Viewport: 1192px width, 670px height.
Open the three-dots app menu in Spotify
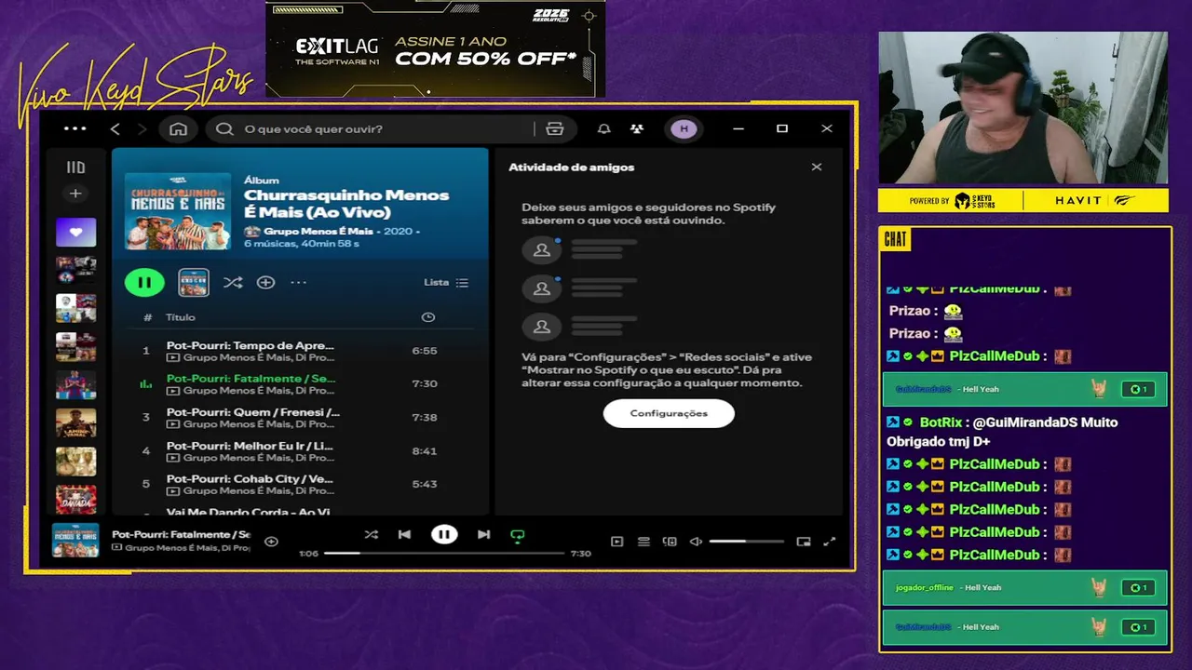coord(74,128)
